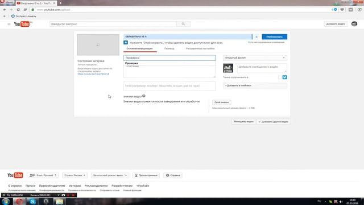This screenshot has height=205, width=364.
Task: Click the processing progress bar
Action: (x=188, y=36)
